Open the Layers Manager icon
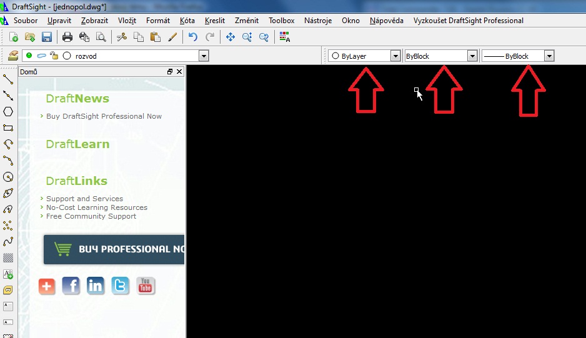 click(12, 56)
